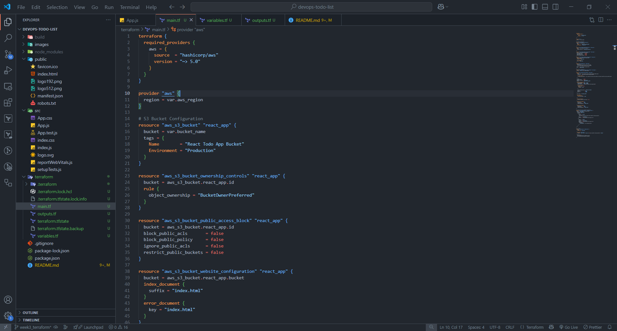Change indentation via Spaces: 4
Viewport: 617px width, 331px height.
[x=476, y=327]
